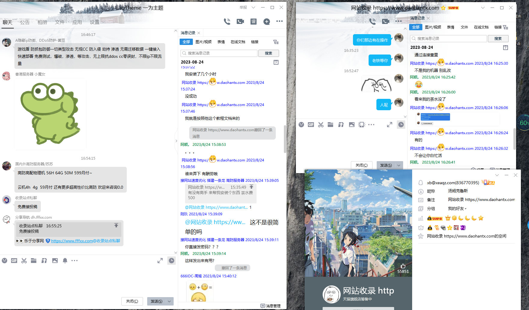The width and height of the screenshot is (529, 310).
Task: Click the send image icon in the chat toolbar
Action: point(55,261)
